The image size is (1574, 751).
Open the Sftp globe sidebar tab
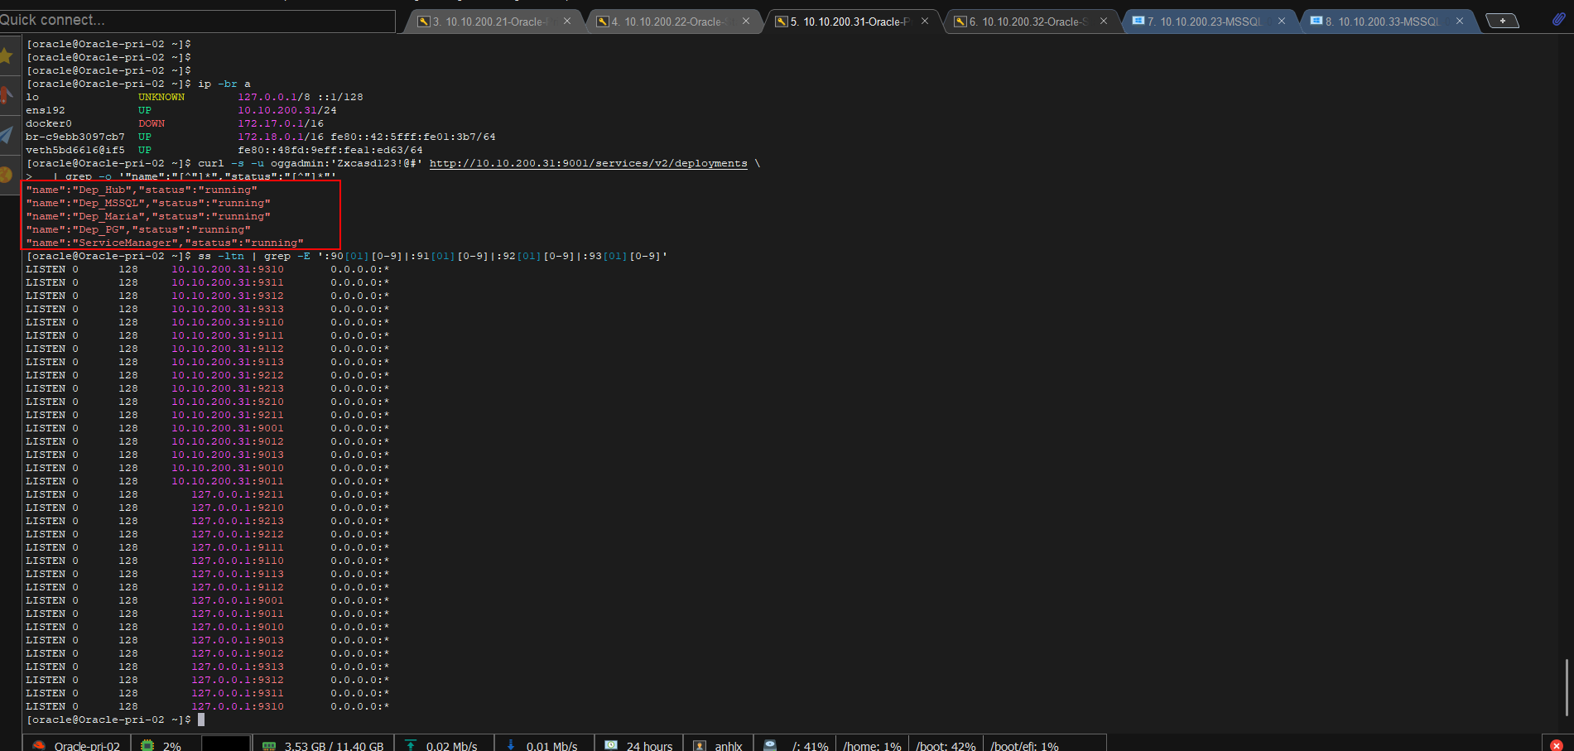(x=7, y=175)
